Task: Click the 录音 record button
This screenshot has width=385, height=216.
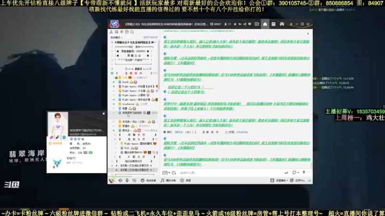Action: (x=186, y=180)
